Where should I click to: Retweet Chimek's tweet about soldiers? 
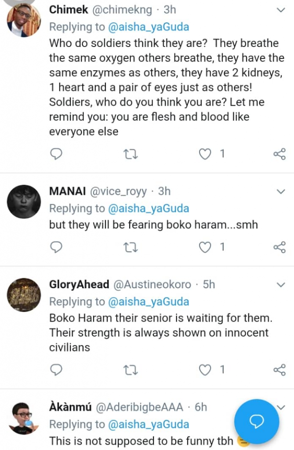pos(131,154)
